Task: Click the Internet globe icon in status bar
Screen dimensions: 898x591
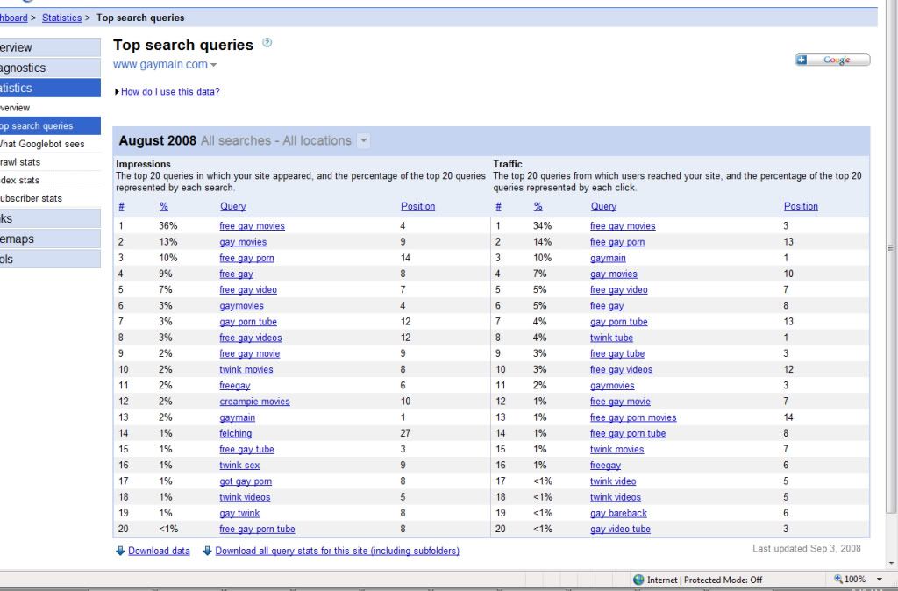Action: pyautogui.click(x=639, y=580)
